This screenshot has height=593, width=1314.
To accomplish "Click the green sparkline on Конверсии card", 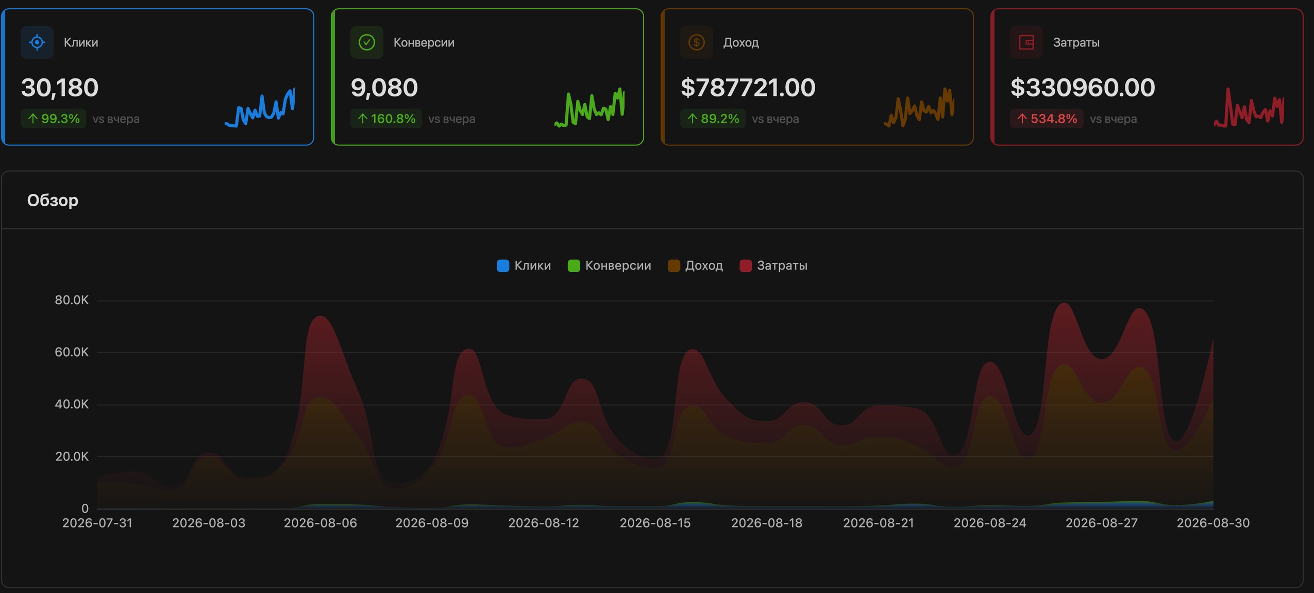I will point(590,107).
